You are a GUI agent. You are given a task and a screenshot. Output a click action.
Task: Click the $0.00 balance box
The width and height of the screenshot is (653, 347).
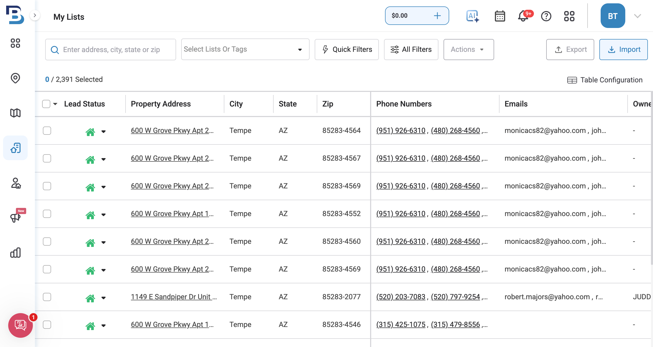click(x=417, y=16)
